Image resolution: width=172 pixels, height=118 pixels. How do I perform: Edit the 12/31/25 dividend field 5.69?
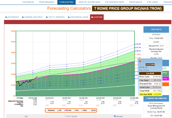116,105
